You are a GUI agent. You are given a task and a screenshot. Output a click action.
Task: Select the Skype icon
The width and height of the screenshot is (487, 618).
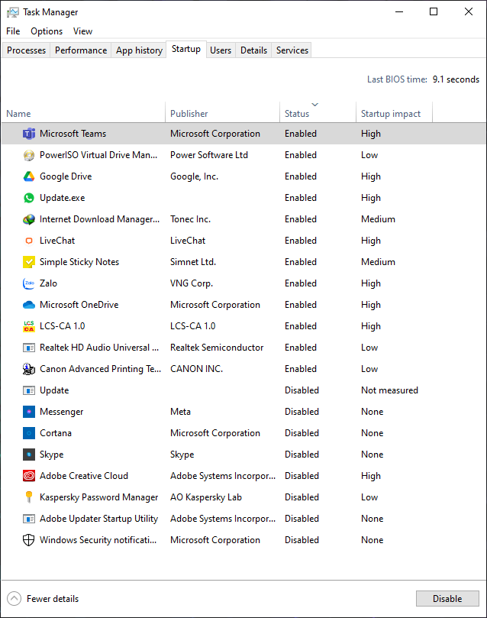tap(29, 455)
